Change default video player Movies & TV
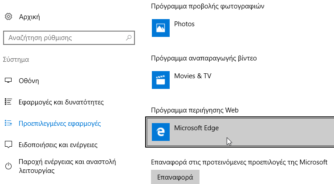The image size is (334, 184). click(x=240, y=80)
